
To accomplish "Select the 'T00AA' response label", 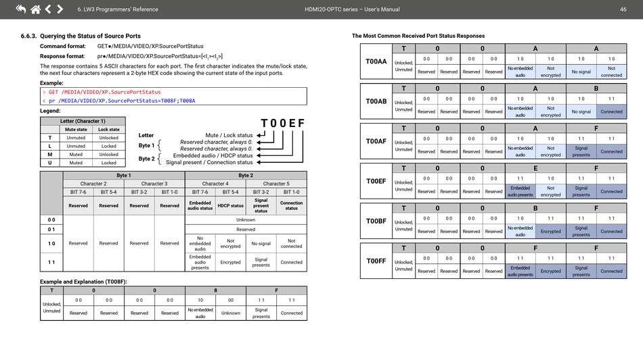I will click(376, 61).
